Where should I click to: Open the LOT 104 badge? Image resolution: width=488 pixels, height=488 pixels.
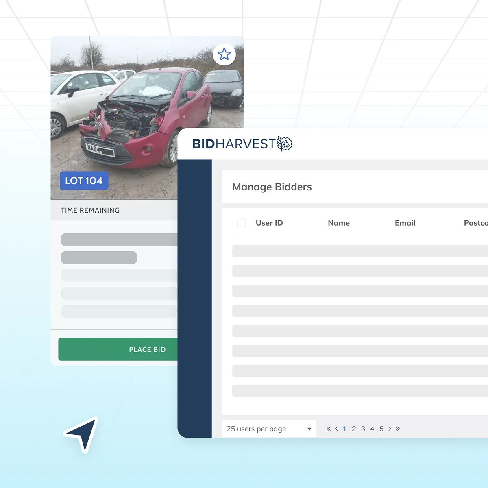84,181
